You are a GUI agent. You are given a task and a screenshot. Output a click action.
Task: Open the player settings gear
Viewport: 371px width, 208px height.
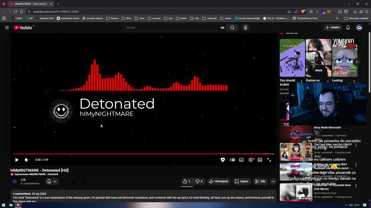251,160
